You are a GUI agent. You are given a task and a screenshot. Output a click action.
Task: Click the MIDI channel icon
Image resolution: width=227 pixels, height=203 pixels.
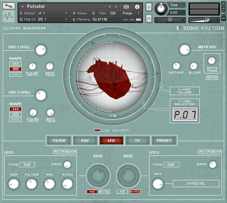[x=21, y=19]
